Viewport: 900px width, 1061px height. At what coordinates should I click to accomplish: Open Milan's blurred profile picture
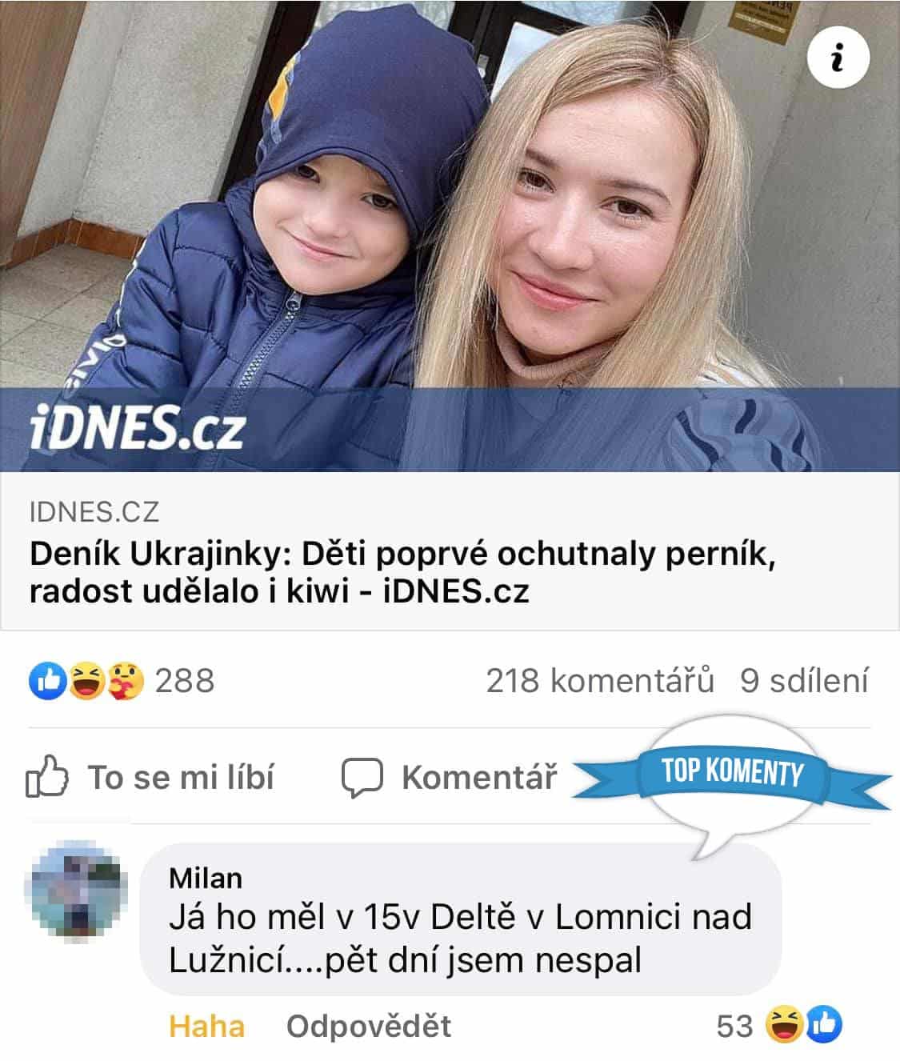coord(78,891)
